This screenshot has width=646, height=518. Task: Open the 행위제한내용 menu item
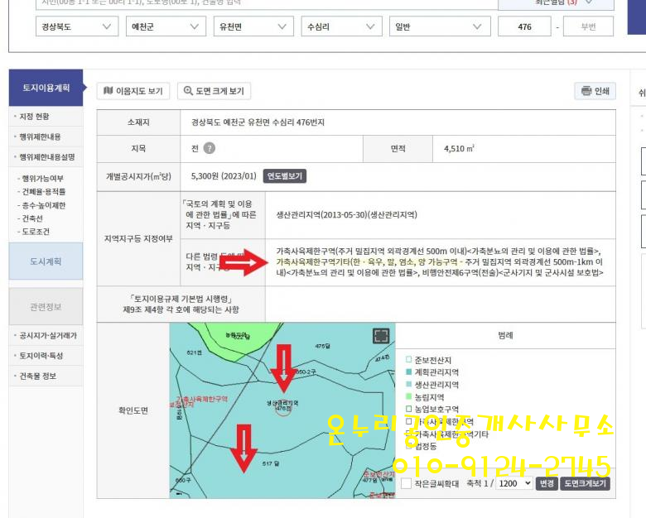coord(41,137)
